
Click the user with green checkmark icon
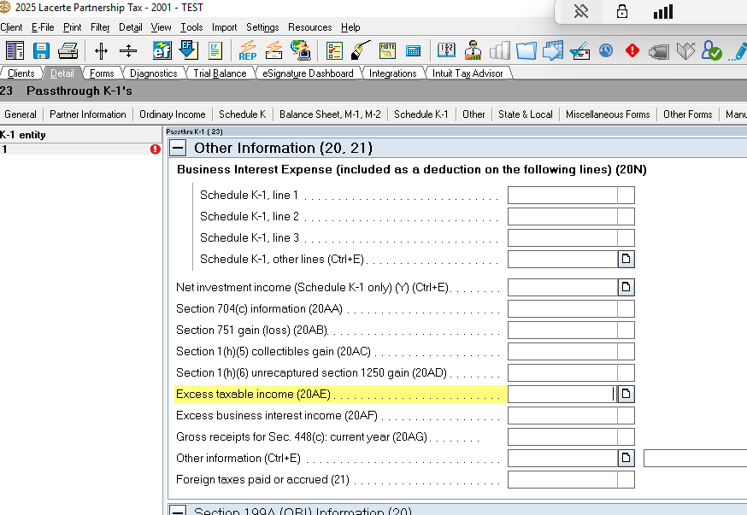coord(711,50)
